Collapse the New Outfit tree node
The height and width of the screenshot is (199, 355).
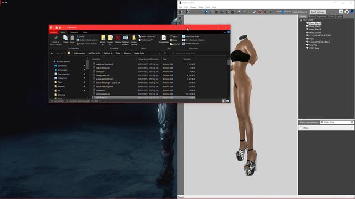pos(301,20)
